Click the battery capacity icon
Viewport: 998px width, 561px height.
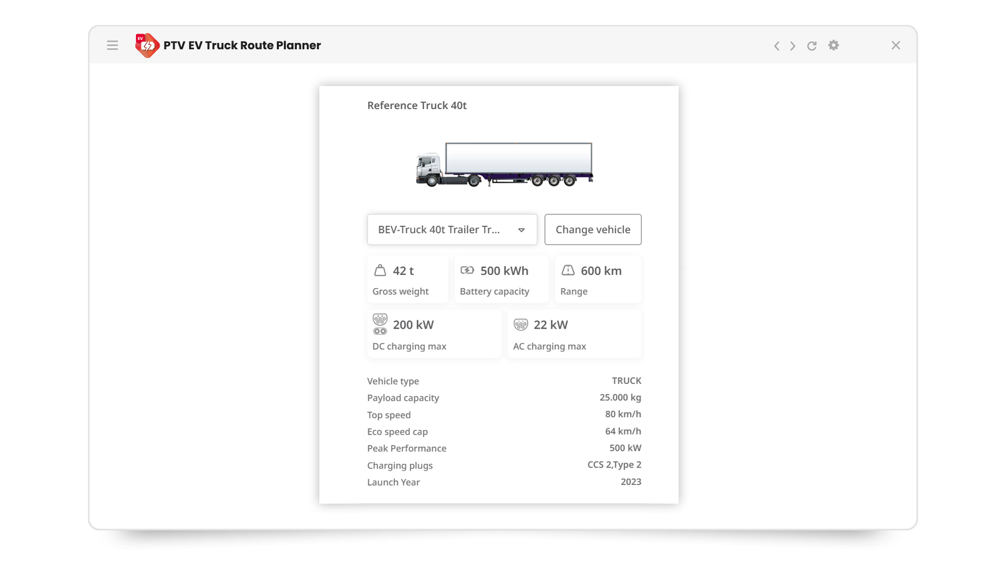coord(467,271)
